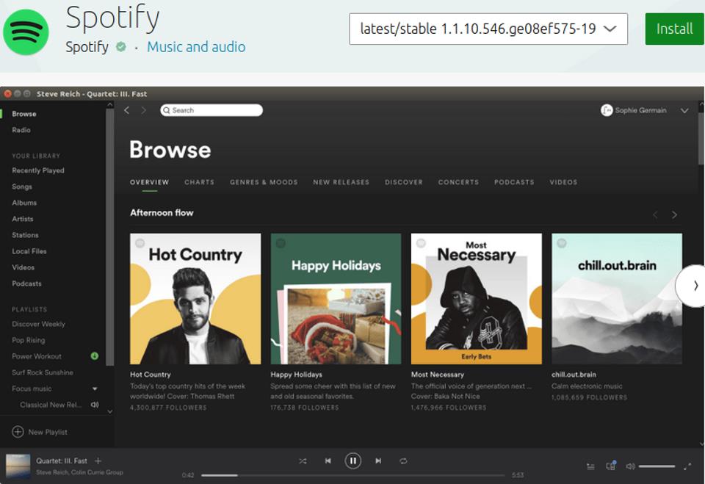Click the New Playlist plus icon
The image size is (705, 484).
coord(18,432)
